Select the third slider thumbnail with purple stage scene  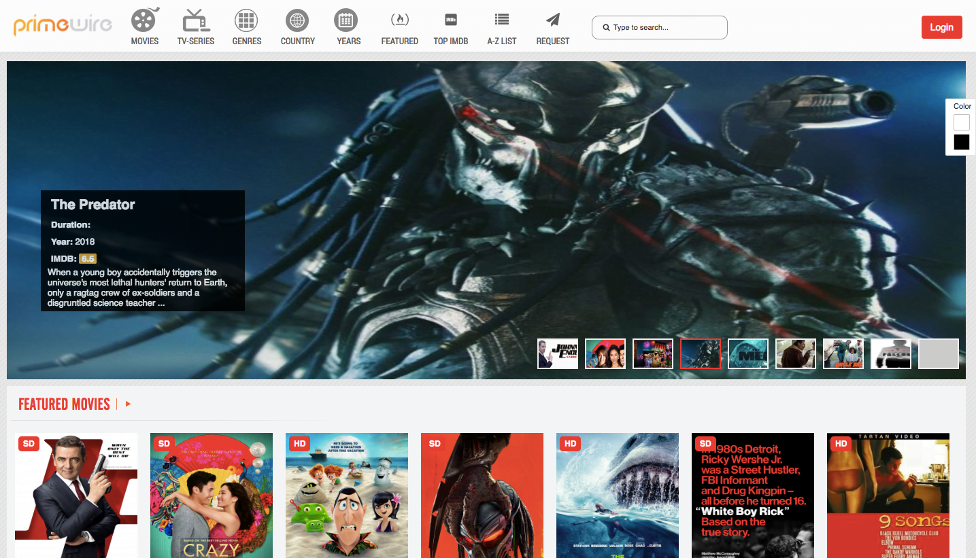tap(653, 353)
